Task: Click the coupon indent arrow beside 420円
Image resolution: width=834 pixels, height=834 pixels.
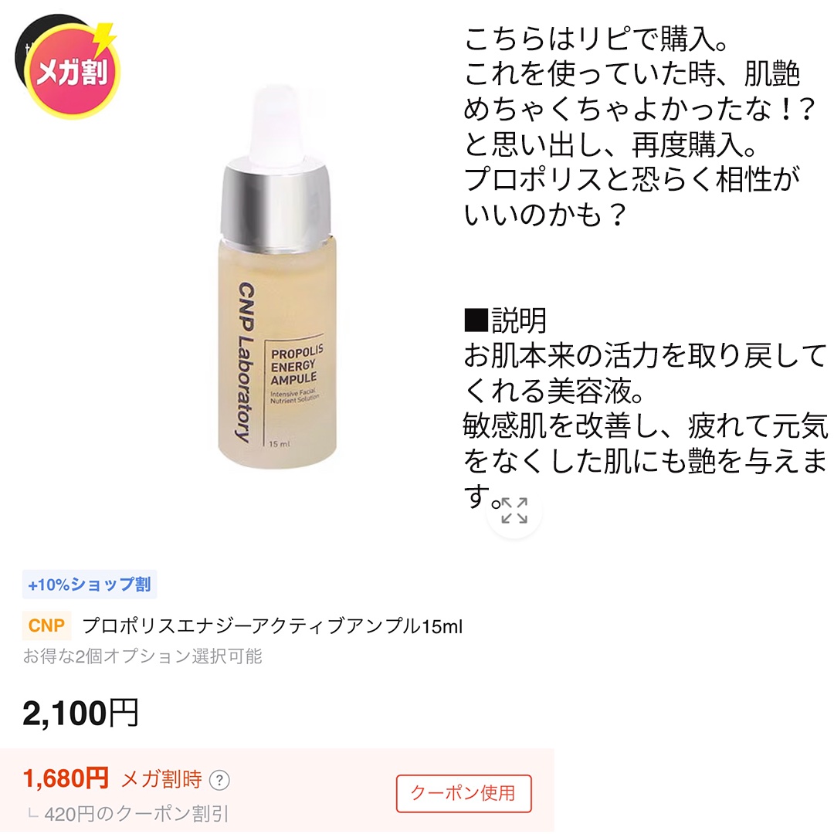Action: coord(33,813)
